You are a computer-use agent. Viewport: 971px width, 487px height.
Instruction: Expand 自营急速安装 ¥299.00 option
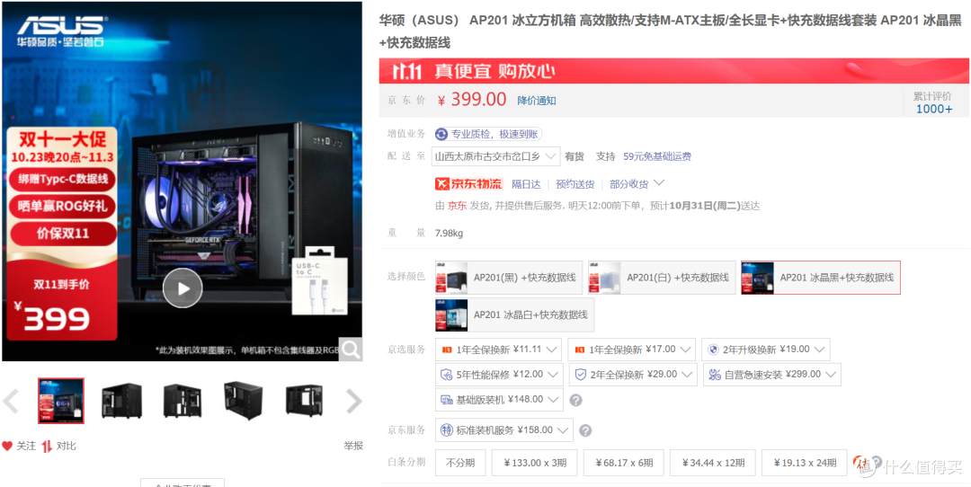tap(771, 375)
